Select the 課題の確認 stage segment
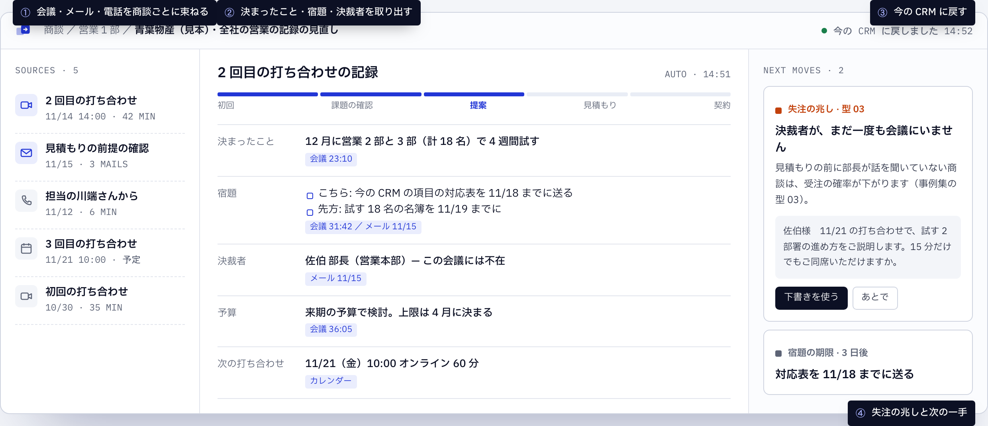The image size is (988, 426). coord(370,94)
